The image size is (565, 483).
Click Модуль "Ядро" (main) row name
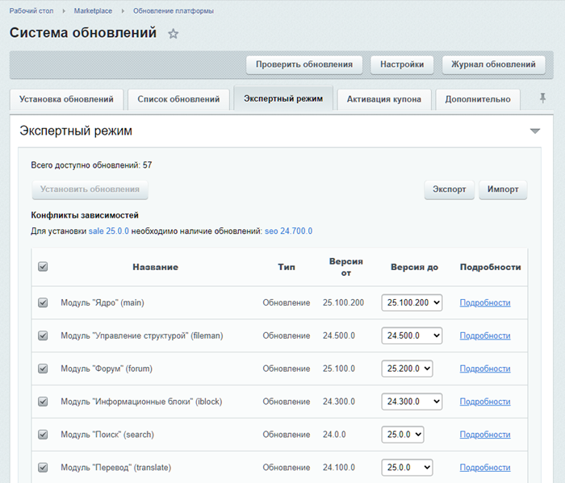(x=103, y=302)
